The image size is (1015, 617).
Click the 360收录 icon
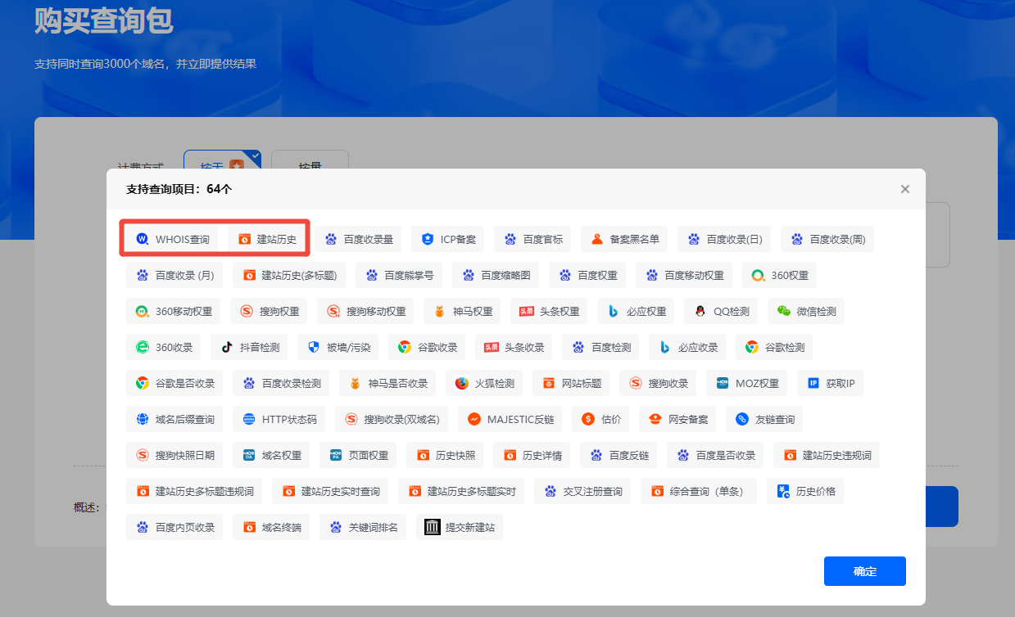click(142, 347)
